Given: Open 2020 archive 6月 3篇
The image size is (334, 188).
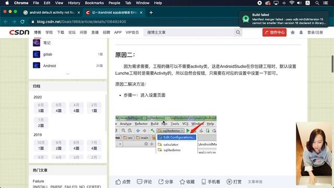Looking at the screenshot, I should pyautogui.click(x=41, y=108).
